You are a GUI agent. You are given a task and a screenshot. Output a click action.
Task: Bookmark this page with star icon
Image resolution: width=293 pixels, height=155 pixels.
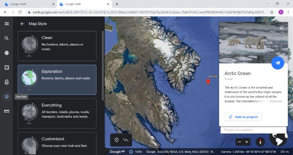pyautogui.click(x=272, y=12)
